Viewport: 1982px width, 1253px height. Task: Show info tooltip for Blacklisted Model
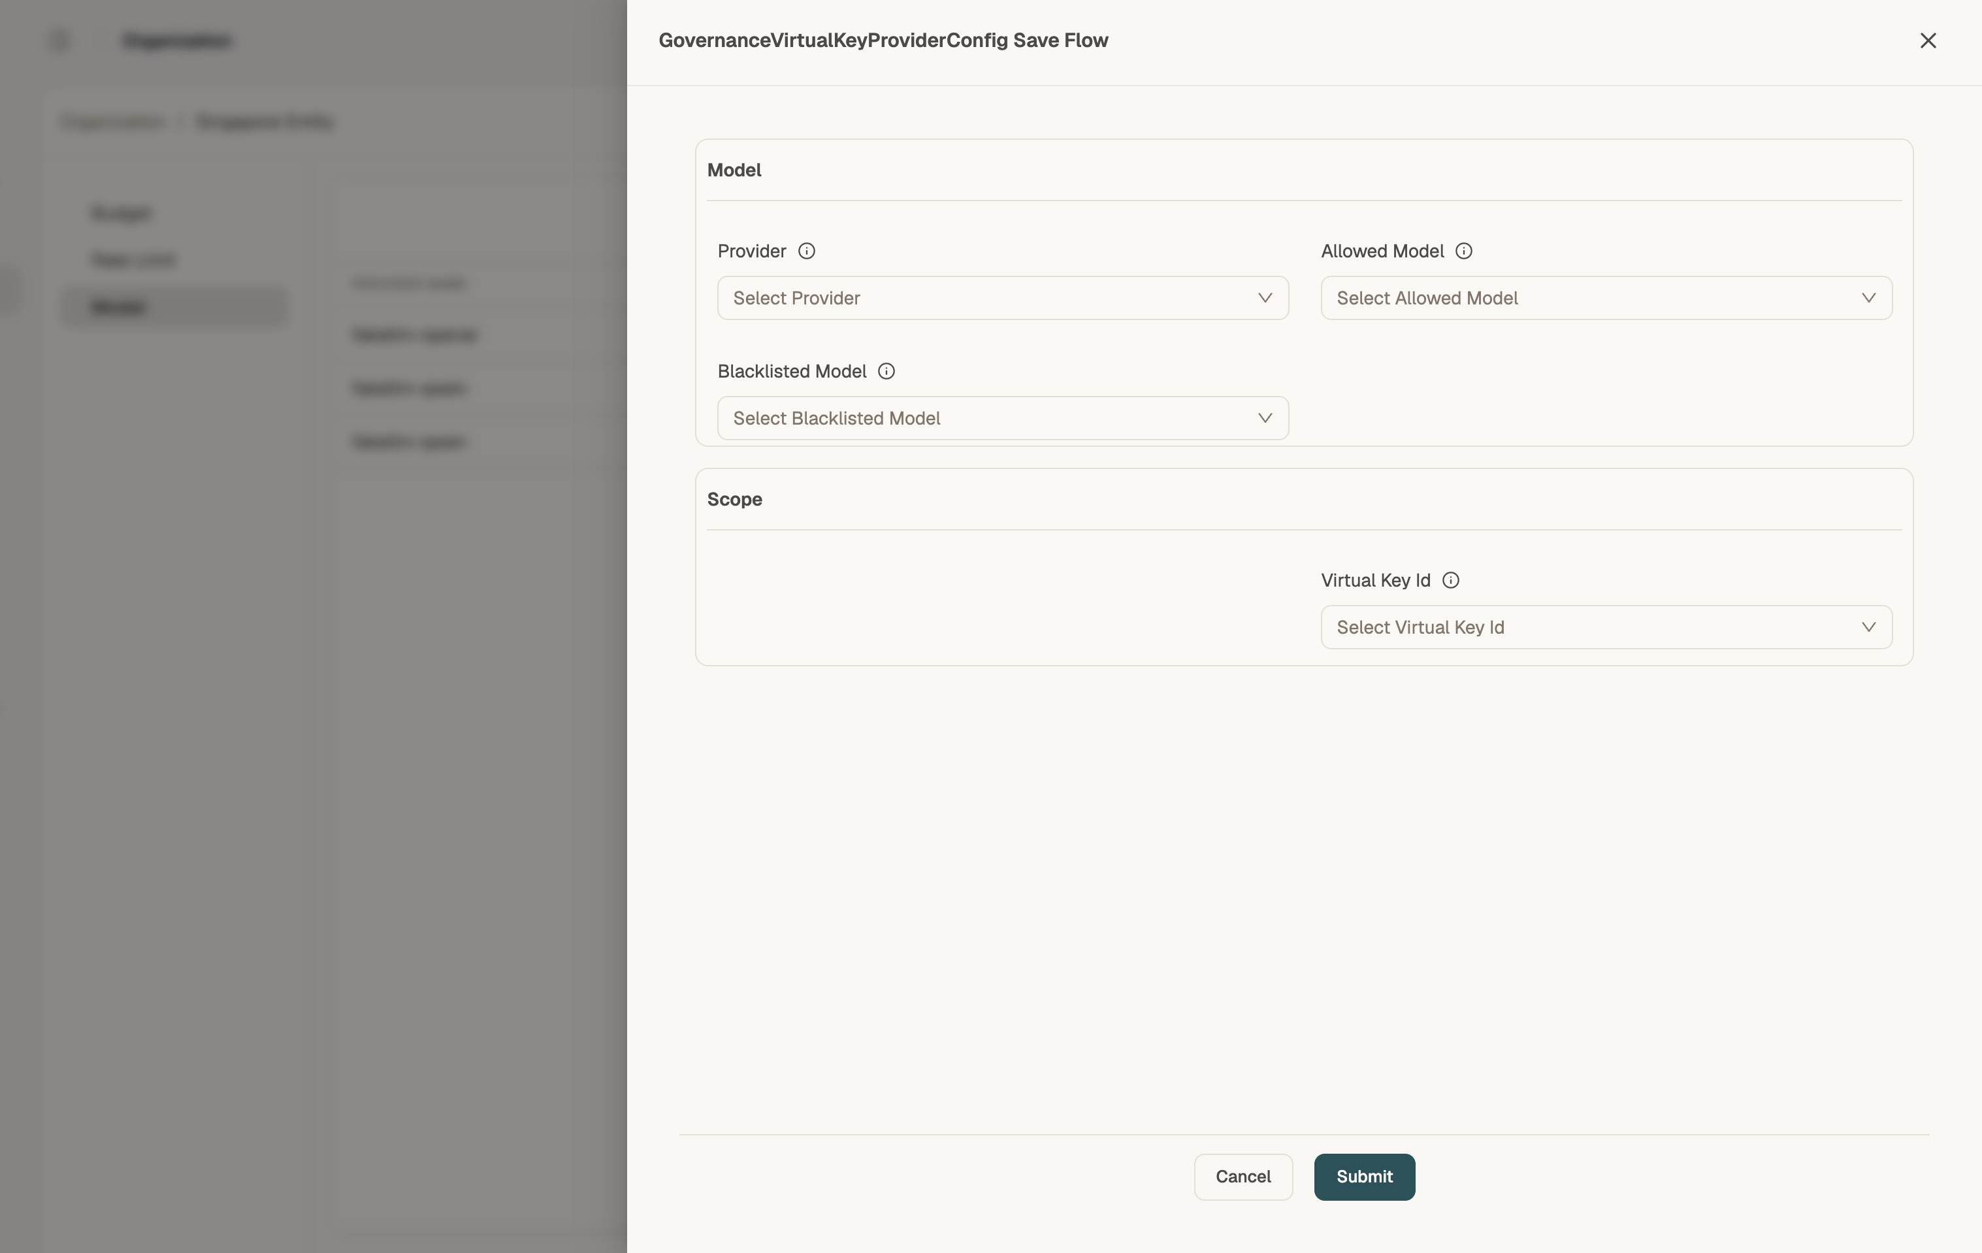pyautogui.click(x=886, y=371)
